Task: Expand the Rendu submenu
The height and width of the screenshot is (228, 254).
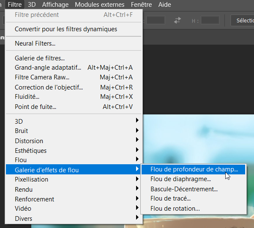Action: 24,189
